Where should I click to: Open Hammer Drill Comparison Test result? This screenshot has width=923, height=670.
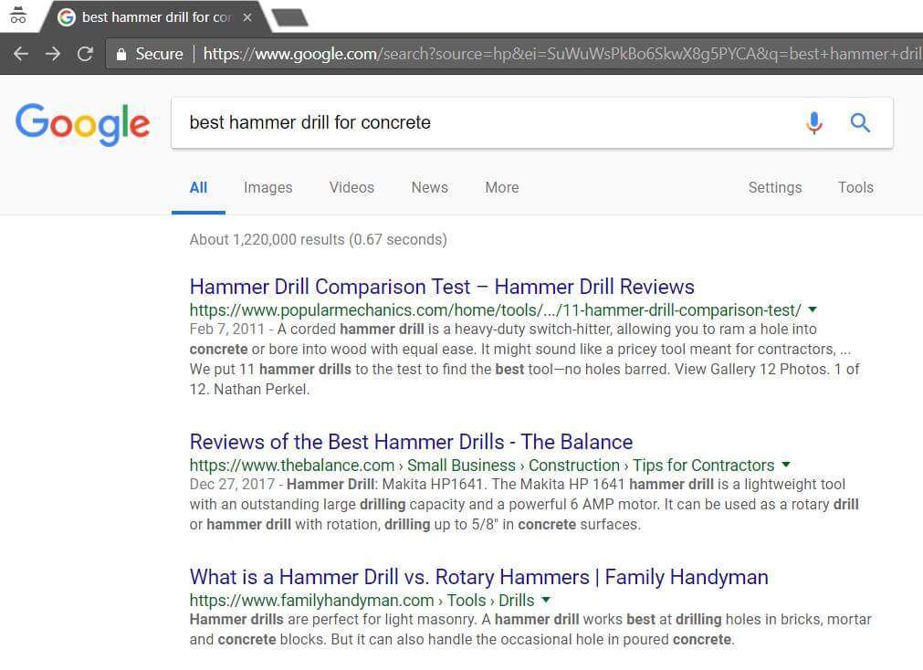click(x=442, y=287)
